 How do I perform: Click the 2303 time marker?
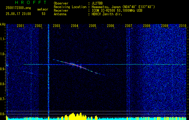pyautogui.click(x=56, y=25)
